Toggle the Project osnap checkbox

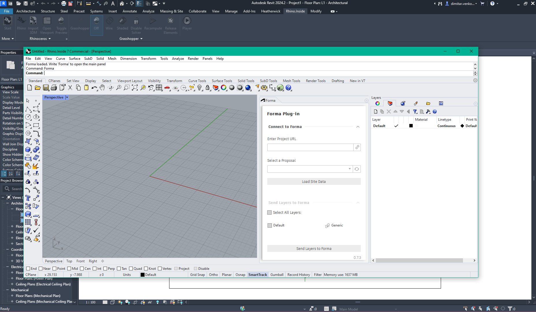(x=176, y=269)
